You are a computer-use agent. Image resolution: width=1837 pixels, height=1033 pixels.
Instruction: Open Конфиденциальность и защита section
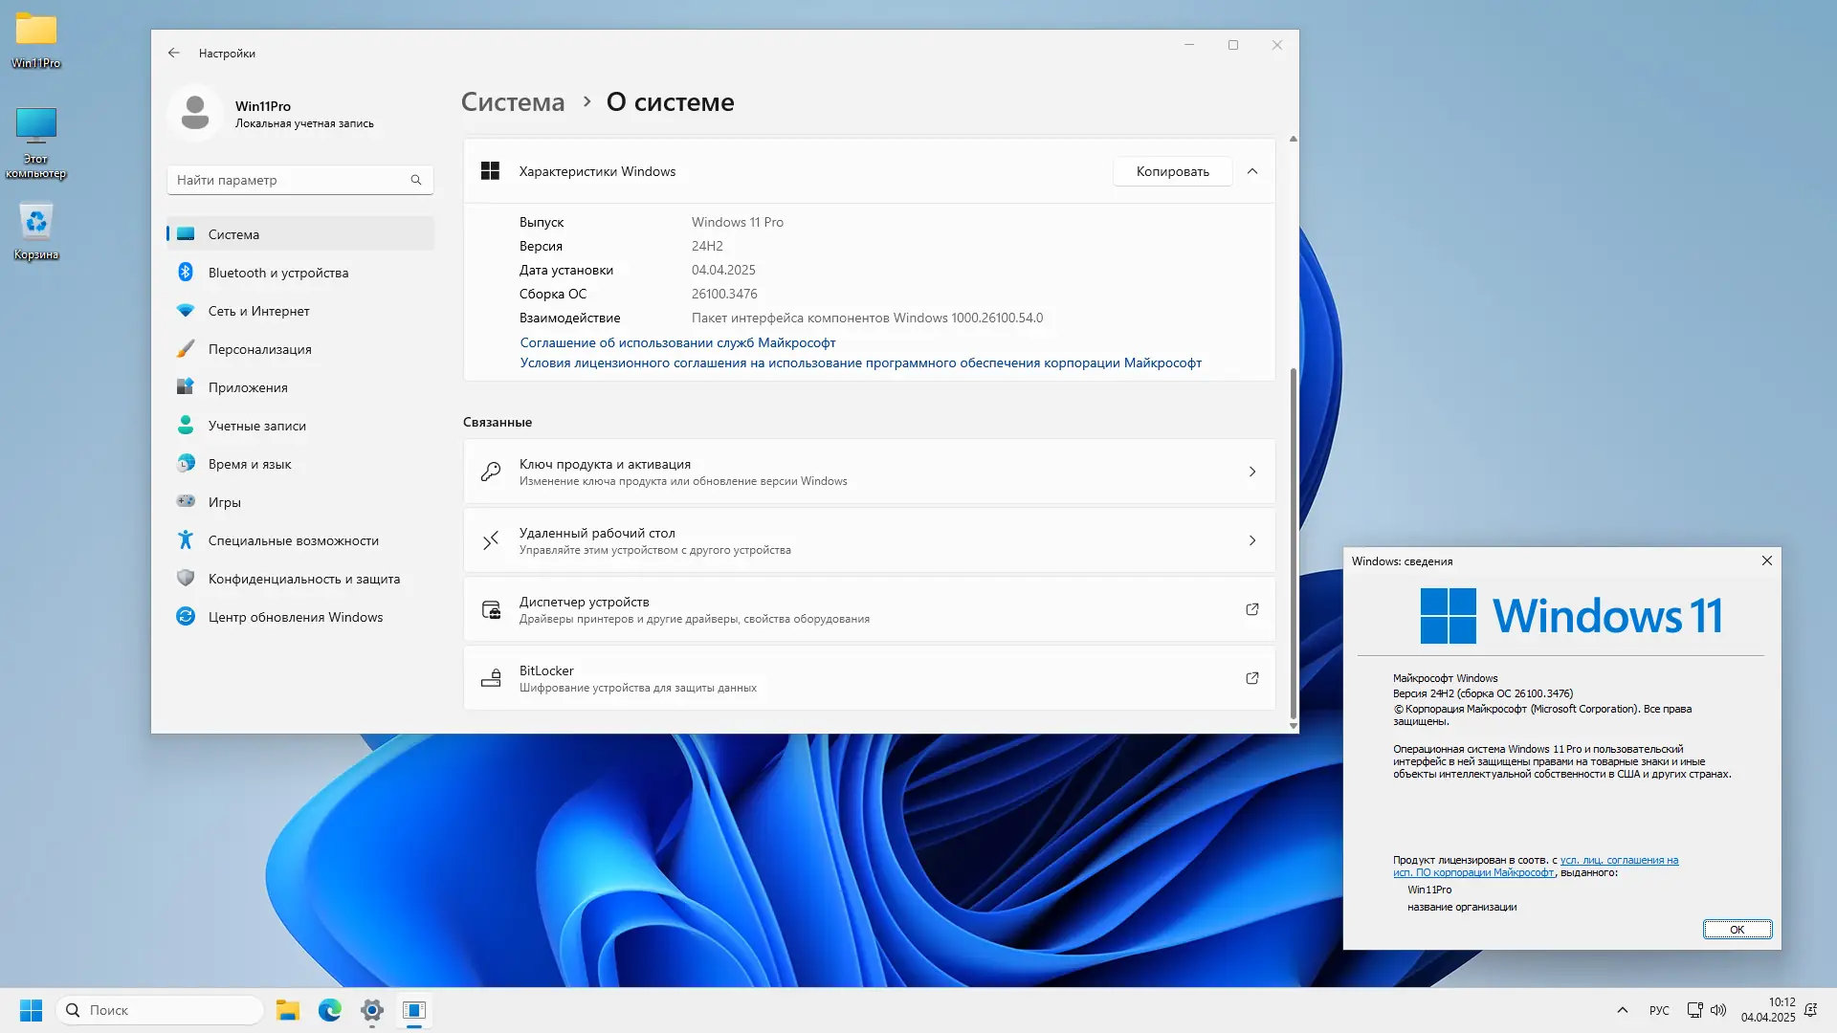click(303, 579)
